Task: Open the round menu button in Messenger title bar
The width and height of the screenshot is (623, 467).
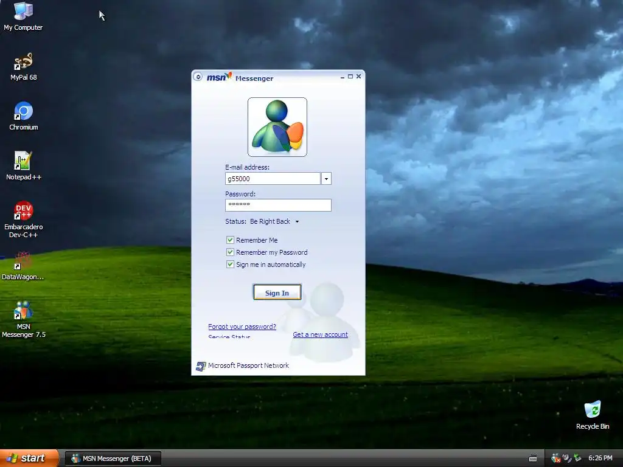Action: [198, 77]
